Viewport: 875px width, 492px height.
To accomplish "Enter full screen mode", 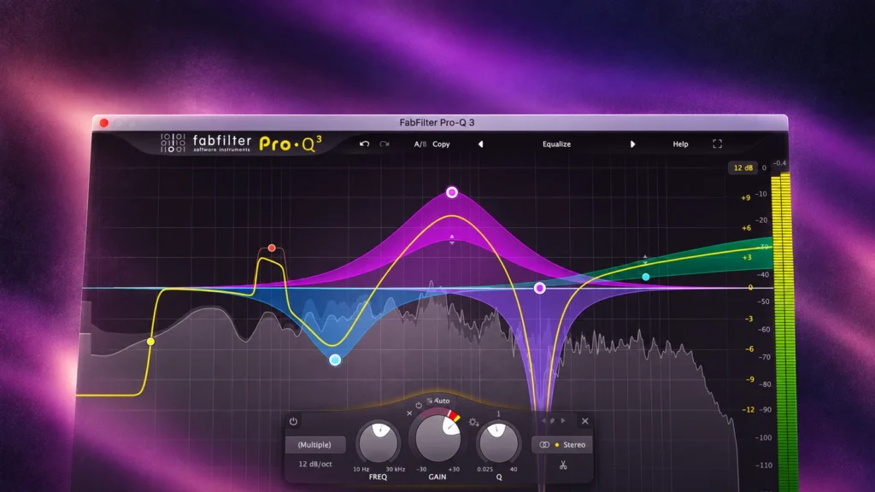I will click(717, 143).
